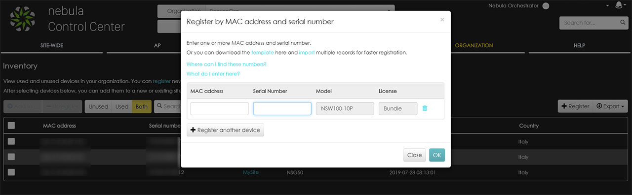Click the NSG50 model cell
The image size is (632, 195).
coord(295,172)
